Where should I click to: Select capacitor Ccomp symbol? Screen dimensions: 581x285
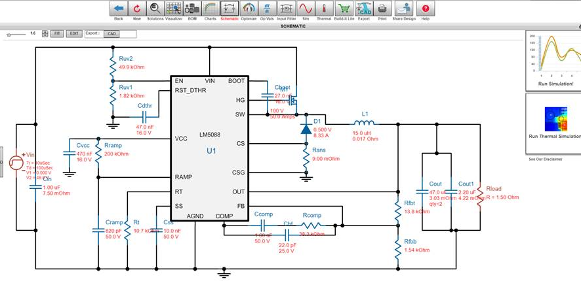[263, 226]
